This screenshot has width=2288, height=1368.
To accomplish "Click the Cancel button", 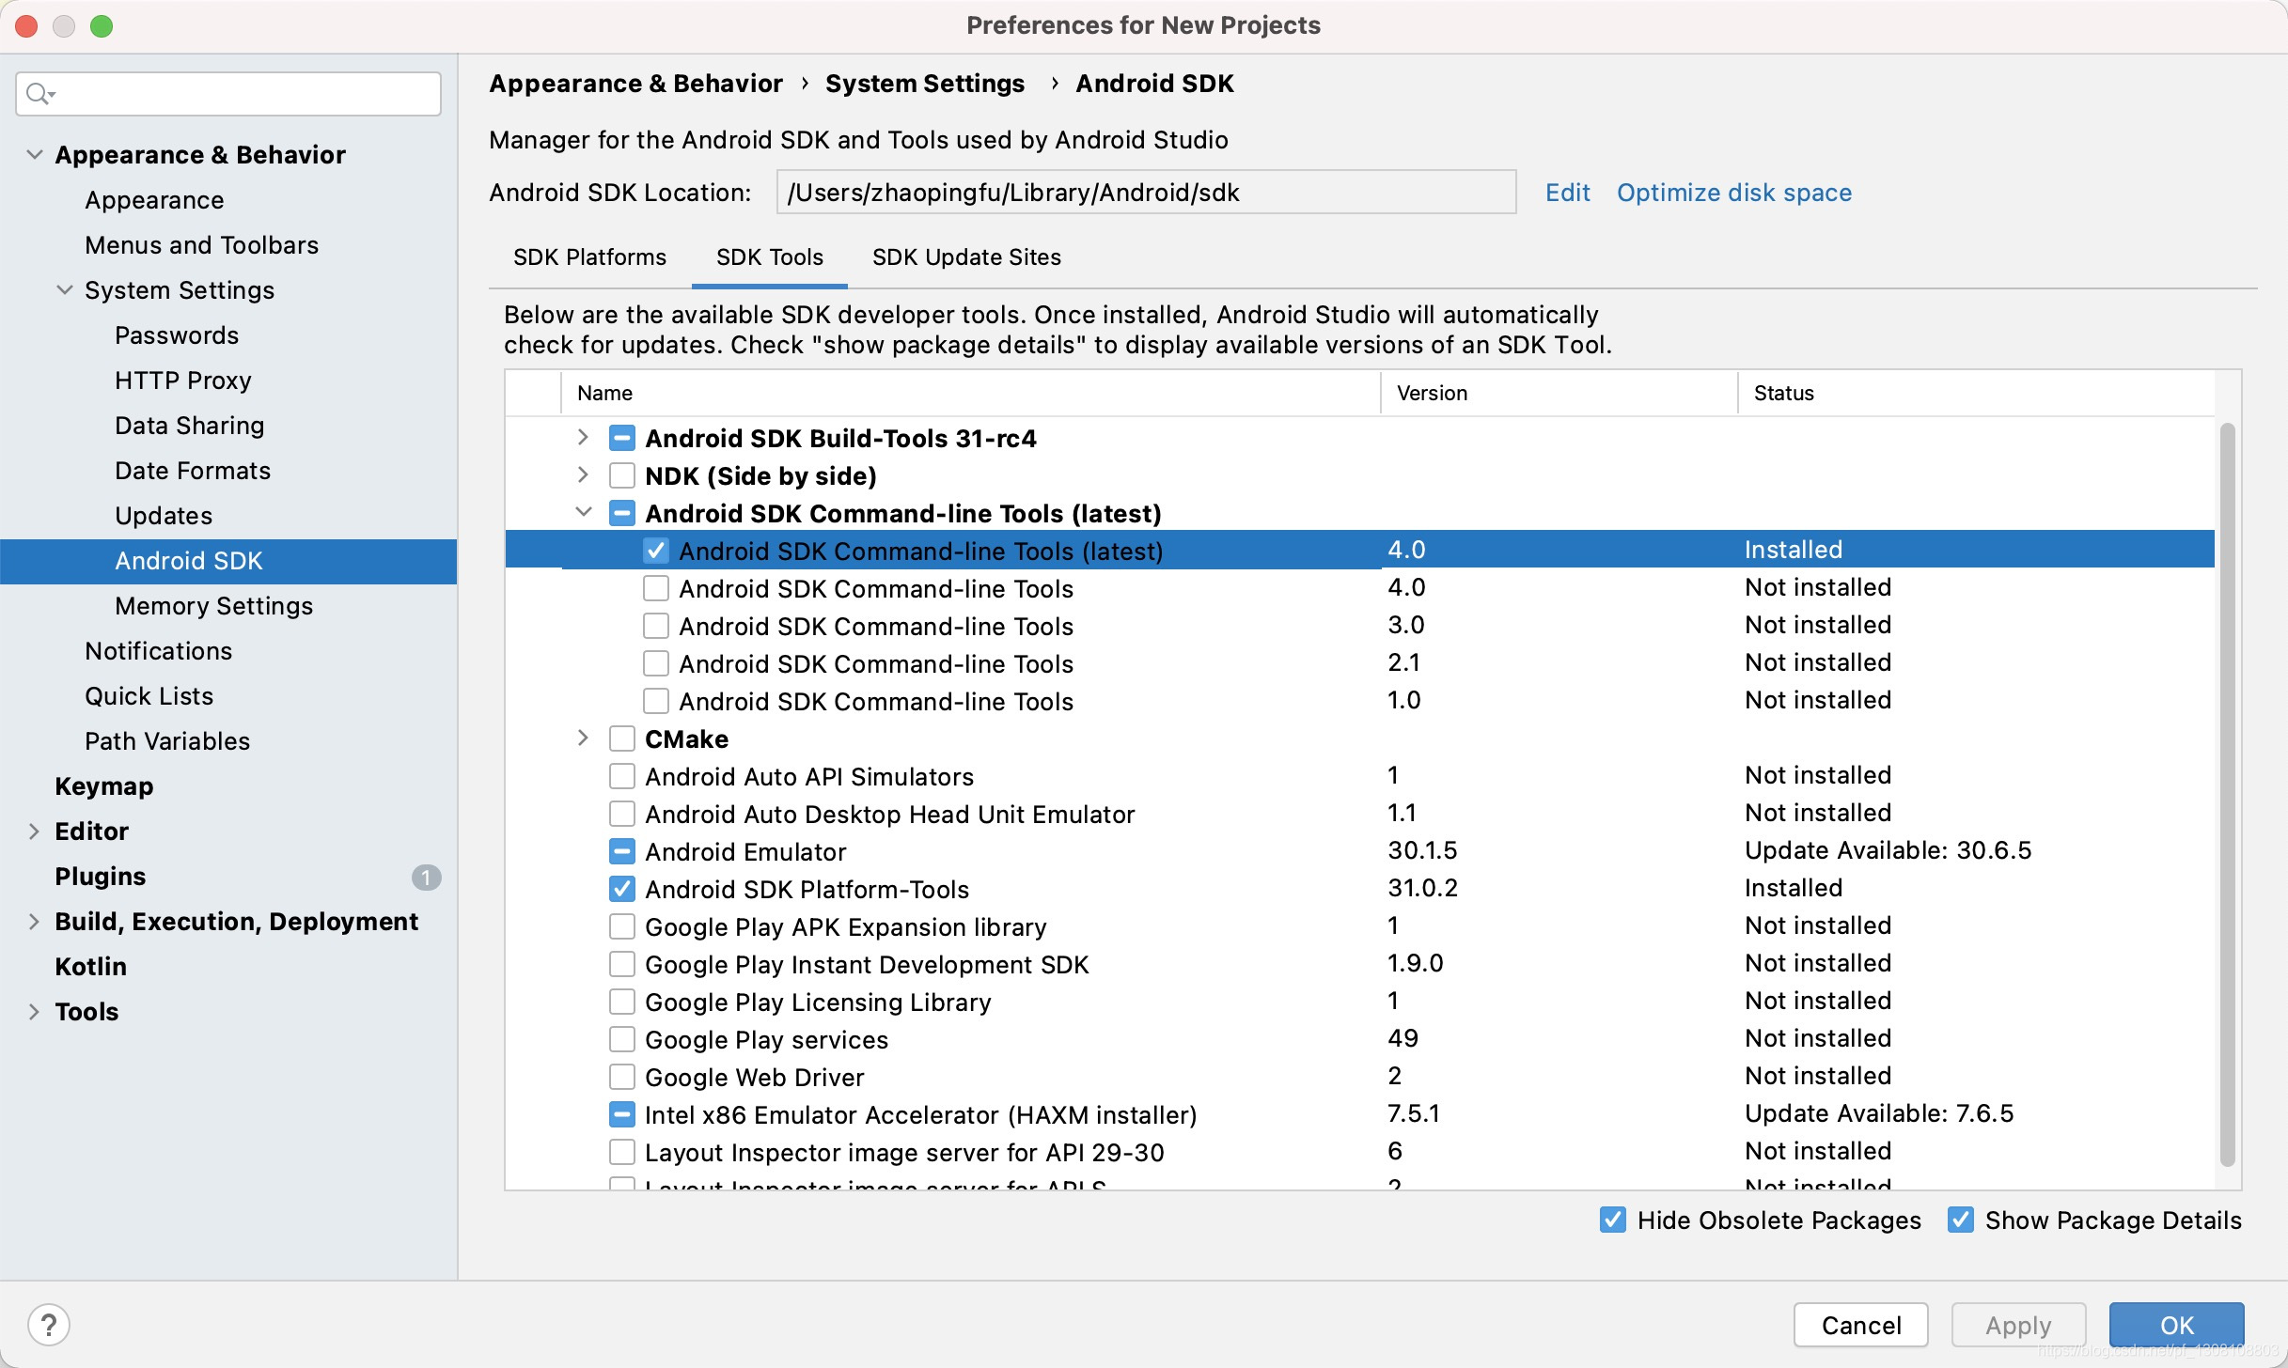I will [1860, 1325].
